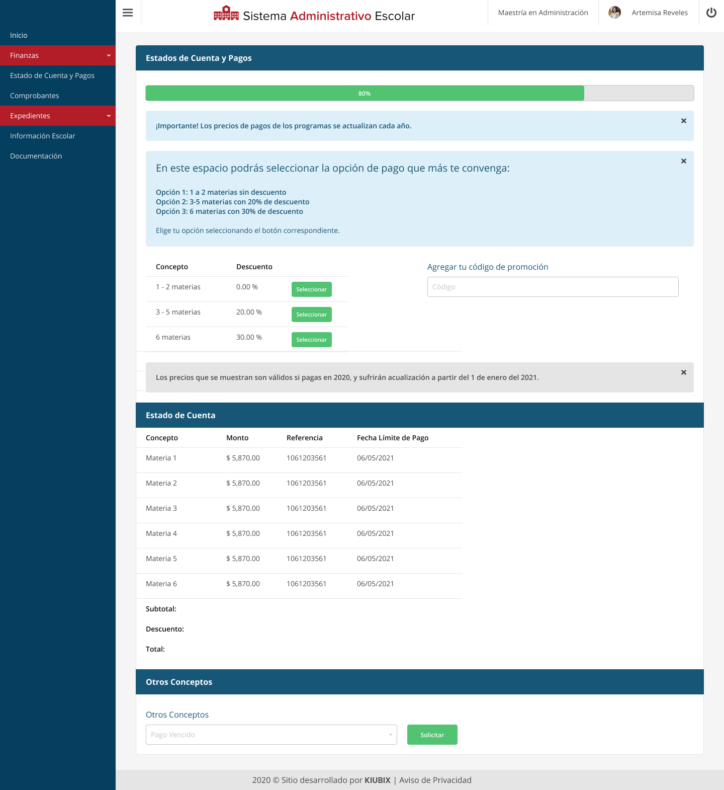Viewport: 724px width, 790px height.
Task: Click the 80% green progress bar
Action: 365,93
